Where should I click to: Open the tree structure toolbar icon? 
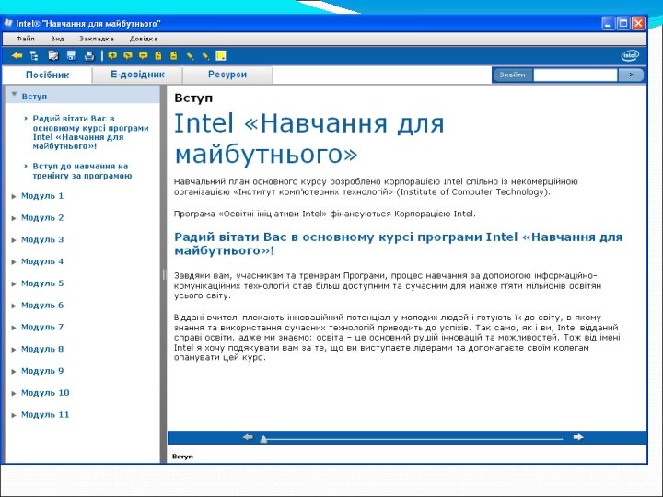click(x=34, y=55)
